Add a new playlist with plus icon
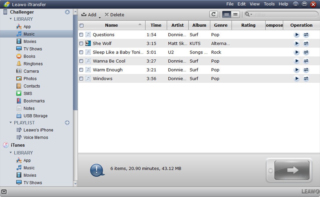320x197 pixels. (67, 123)
